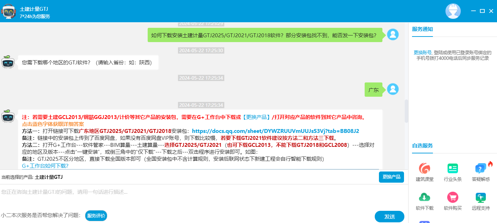Open the docs.qq.com sheet link
The image size is (497, 223).
275,131
